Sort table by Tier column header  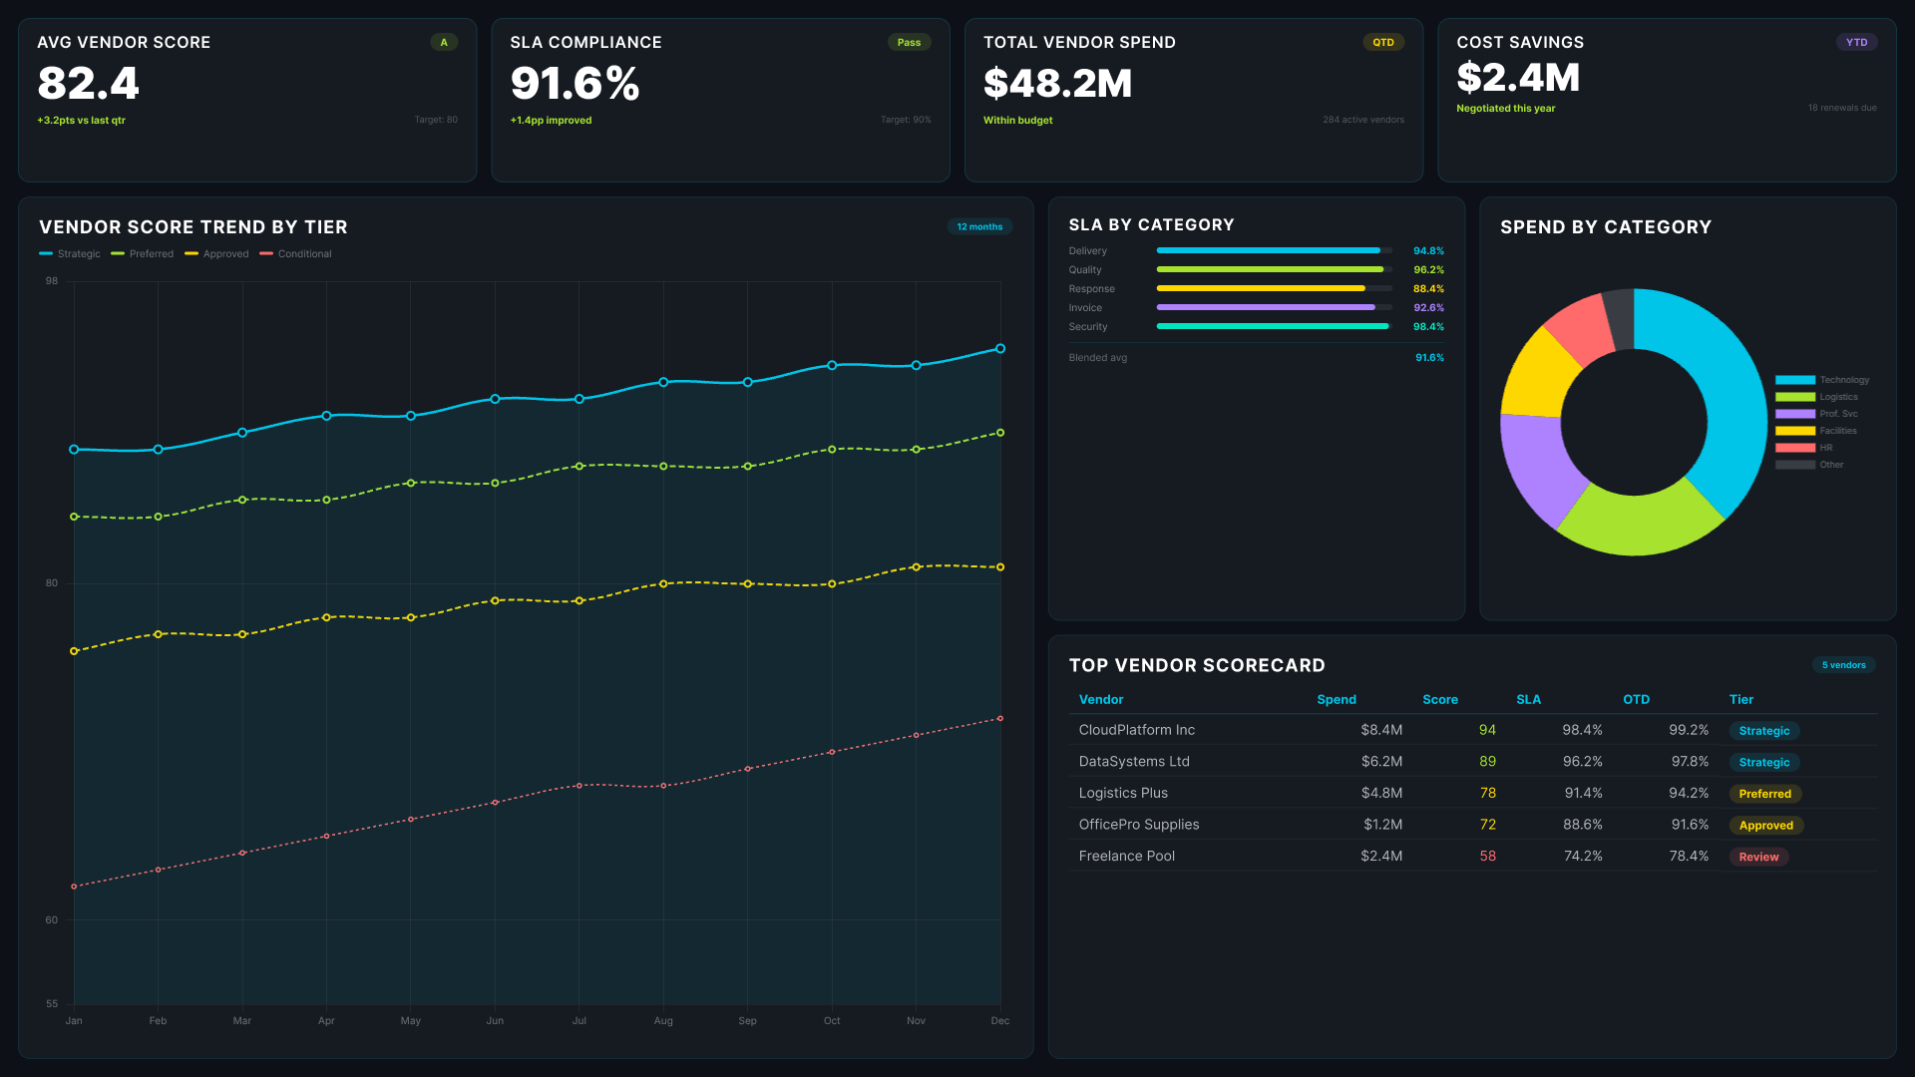[1741, 700]
